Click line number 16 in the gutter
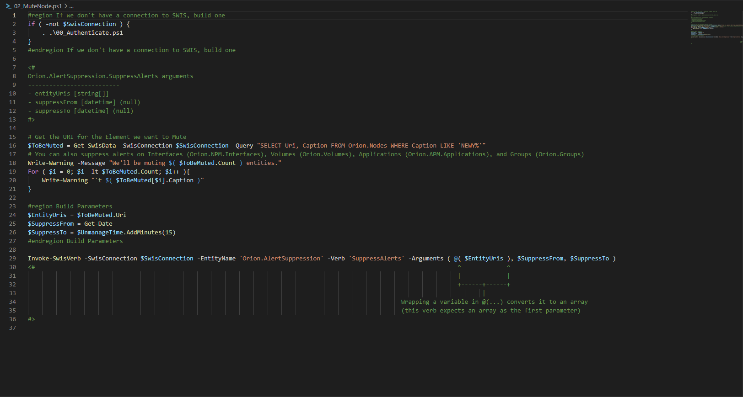This screenshot has height=397, width=743. [12, 146]
